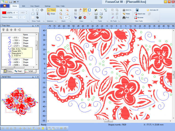The image size is (175, 131).
Task: Select the Text draw tool
Action: coord(37,14)
